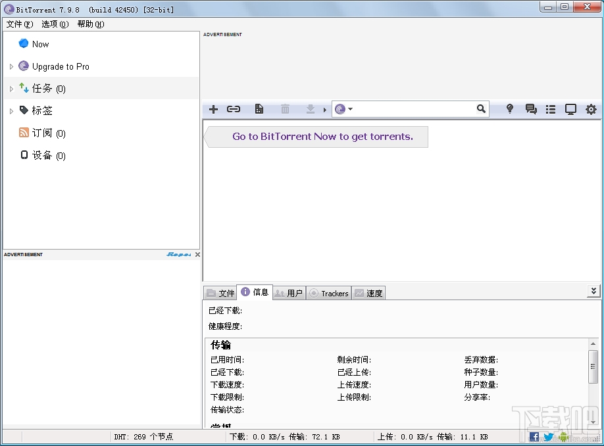This screenshot has width=604, height=446.
Task: Click the chat bubbles icon in toolbar
Action: tap(531, 109)
